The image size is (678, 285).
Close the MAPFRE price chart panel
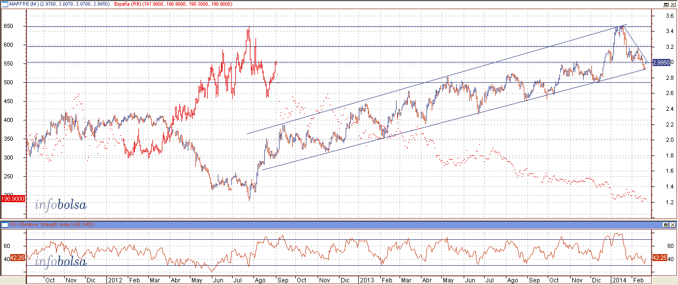click(672, 4)
